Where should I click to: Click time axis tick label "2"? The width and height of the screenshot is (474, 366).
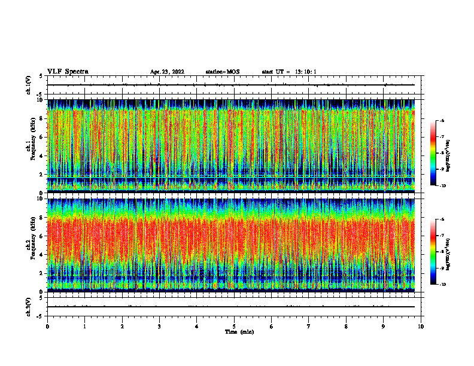coord(122,327)
